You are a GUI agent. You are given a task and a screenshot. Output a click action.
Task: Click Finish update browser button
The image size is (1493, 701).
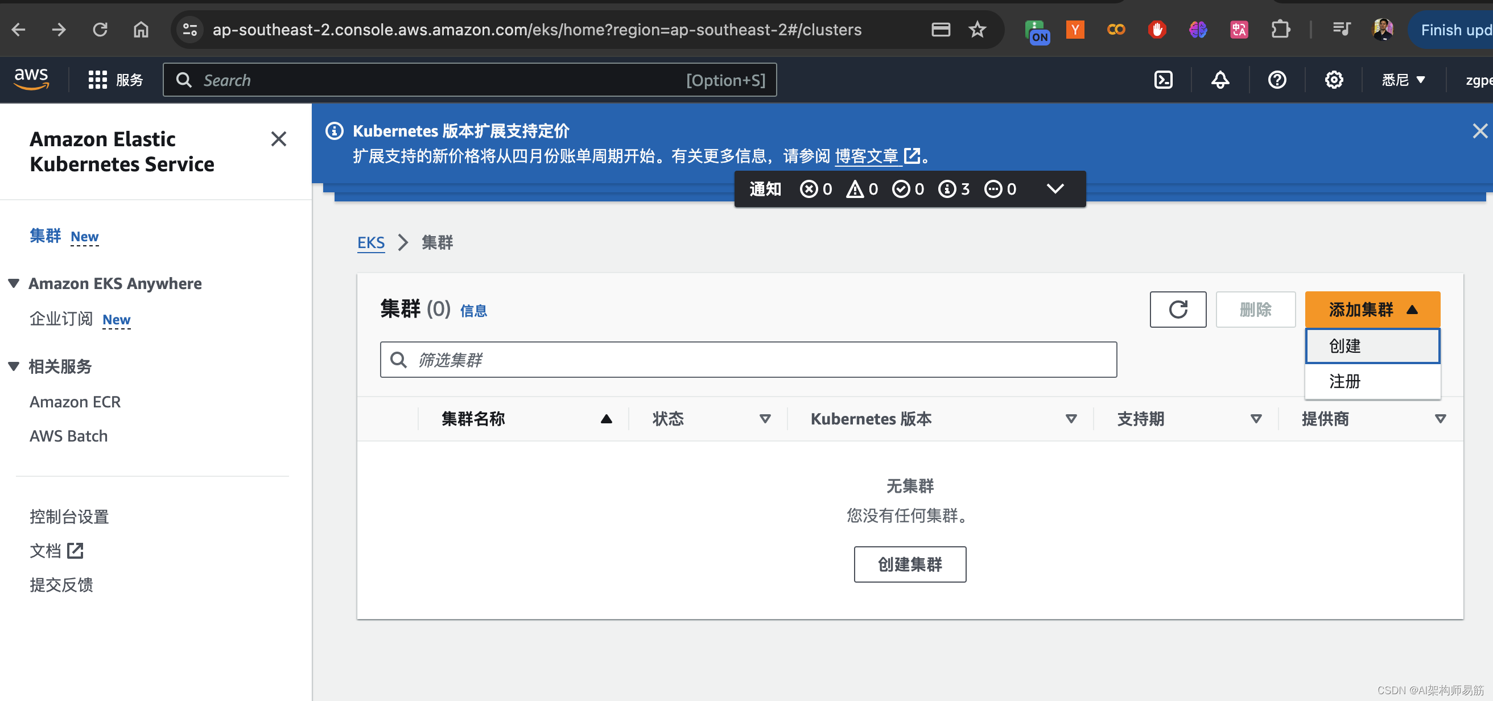coord(1452,30)
